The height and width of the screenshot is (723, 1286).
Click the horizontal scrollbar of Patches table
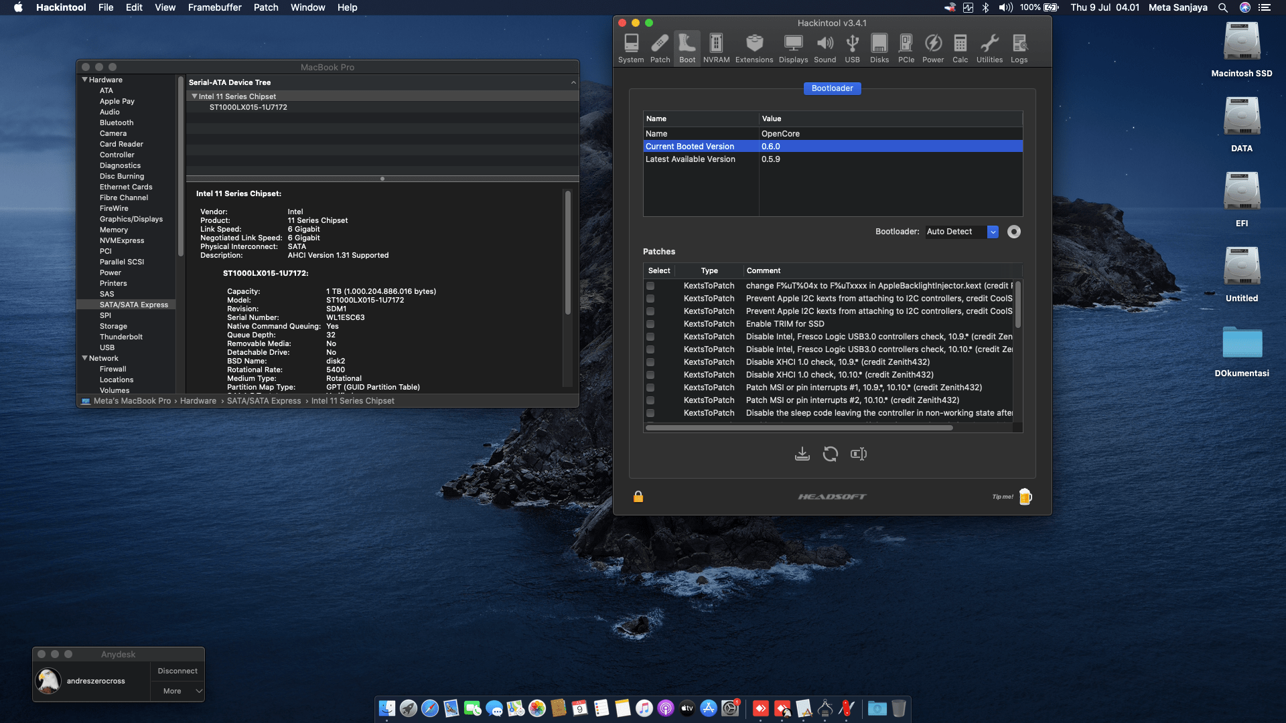coord(798,428)
